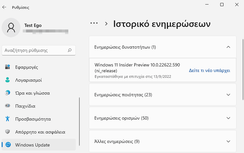Click the Ιστορικό ενημερώσεων page title
The image size is (244, 153).
(x=162, y=24)
